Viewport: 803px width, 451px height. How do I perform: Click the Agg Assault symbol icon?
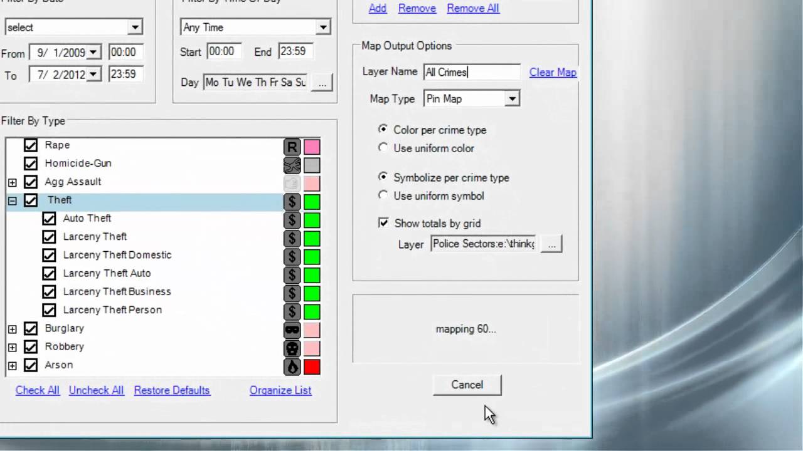click(x=292, y=184)
